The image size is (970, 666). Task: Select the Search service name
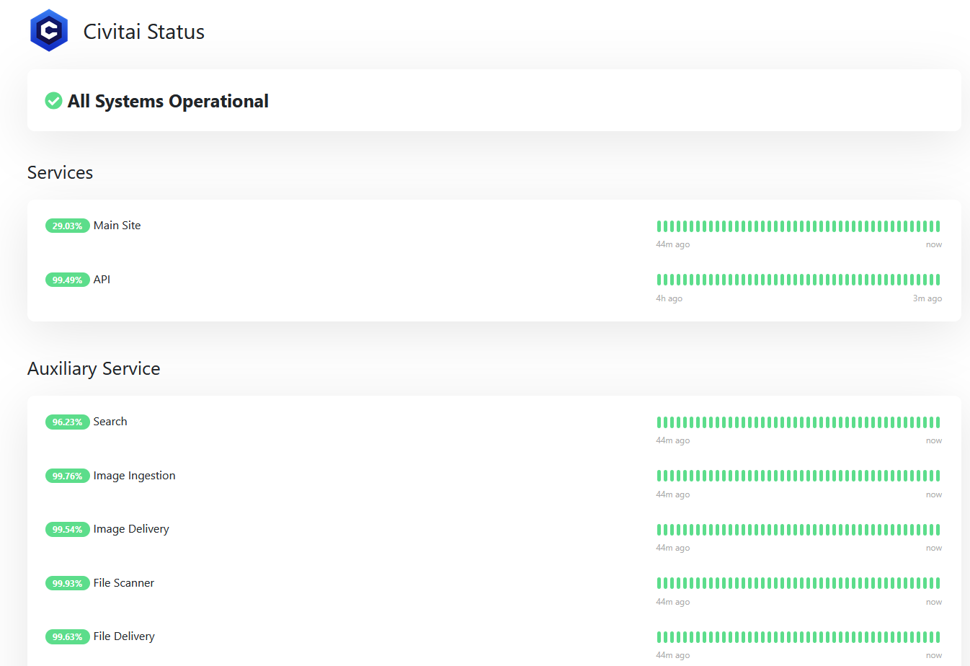(x=110, y=422)
